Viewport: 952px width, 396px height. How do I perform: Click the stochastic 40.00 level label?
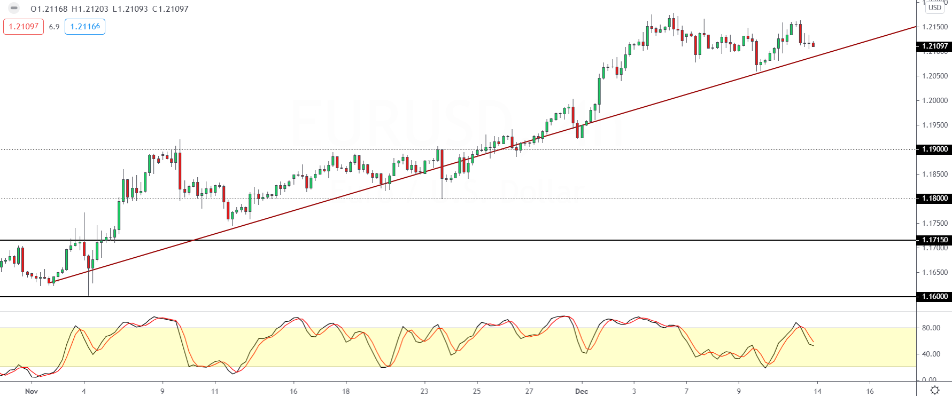click(931, 354)
